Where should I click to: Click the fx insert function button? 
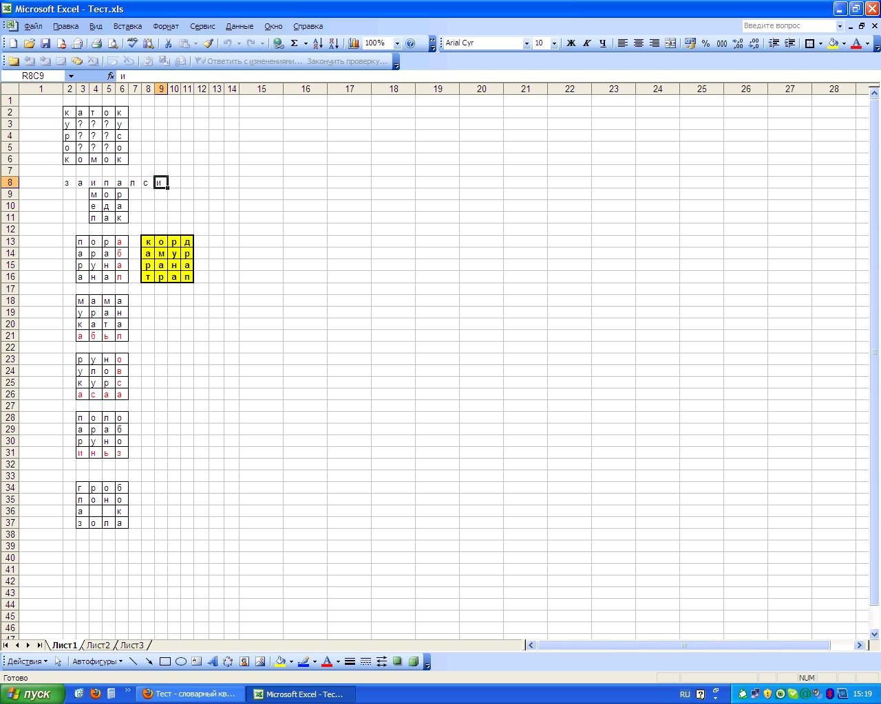(111, 76)
